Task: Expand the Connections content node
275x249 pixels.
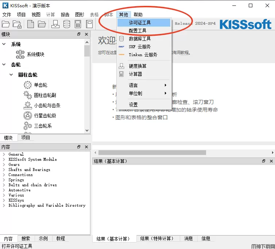Action: pyautogui.click(x=4, y=175)
